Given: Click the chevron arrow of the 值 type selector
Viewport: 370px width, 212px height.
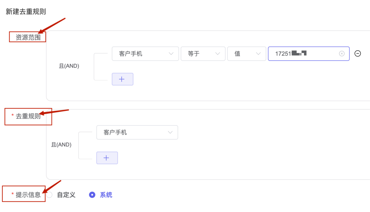Looking at the screenshot, I should pos(258,54).
